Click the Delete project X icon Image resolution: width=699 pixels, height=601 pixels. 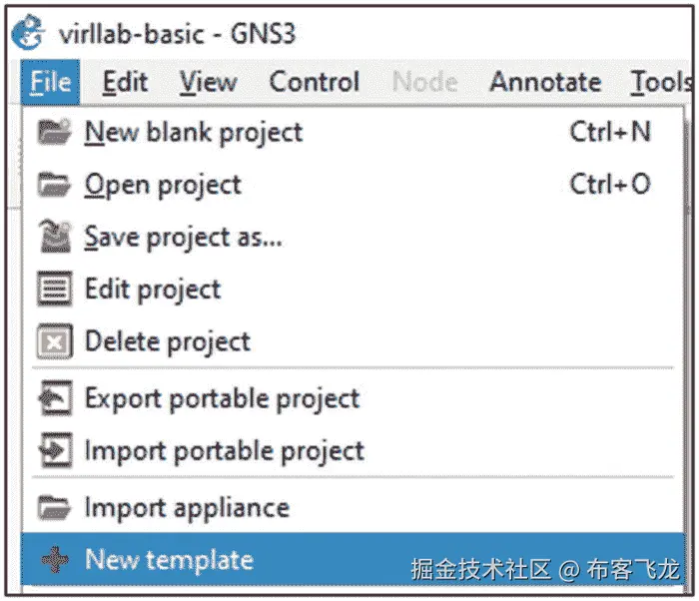click(54, 342)
